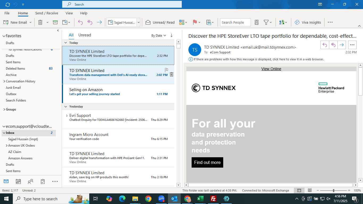Open Viva Insights from the ribbon
Screen dimensions: 363x204
point(308,22)
